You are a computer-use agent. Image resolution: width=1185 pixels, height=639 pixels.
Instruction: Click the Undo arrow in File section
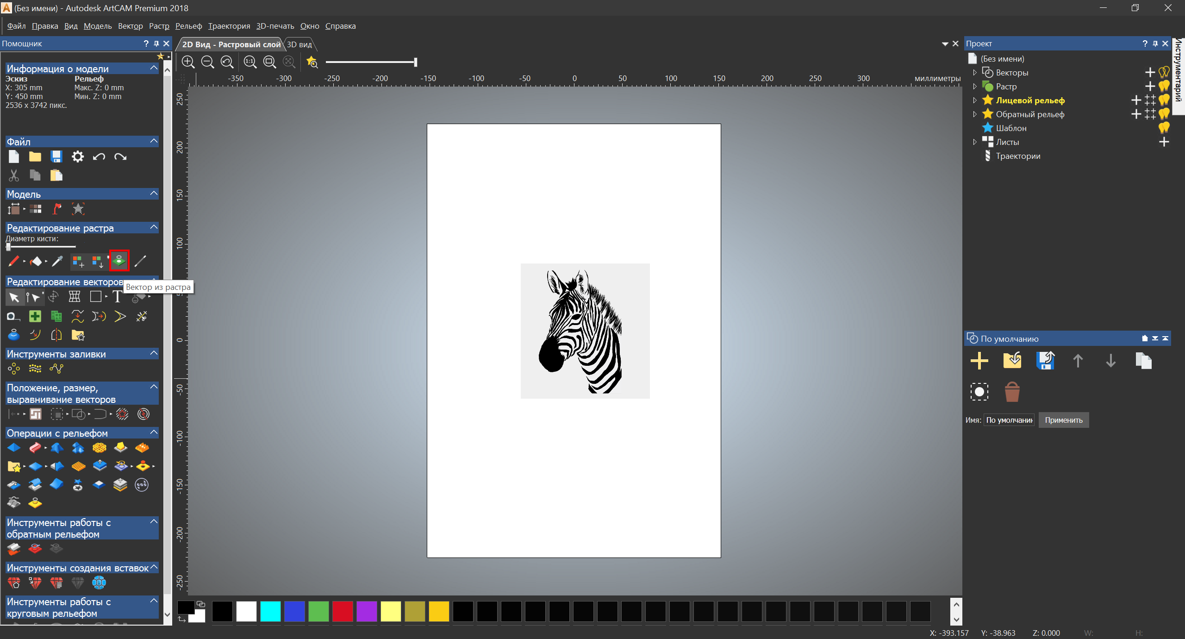click(99, 157)
